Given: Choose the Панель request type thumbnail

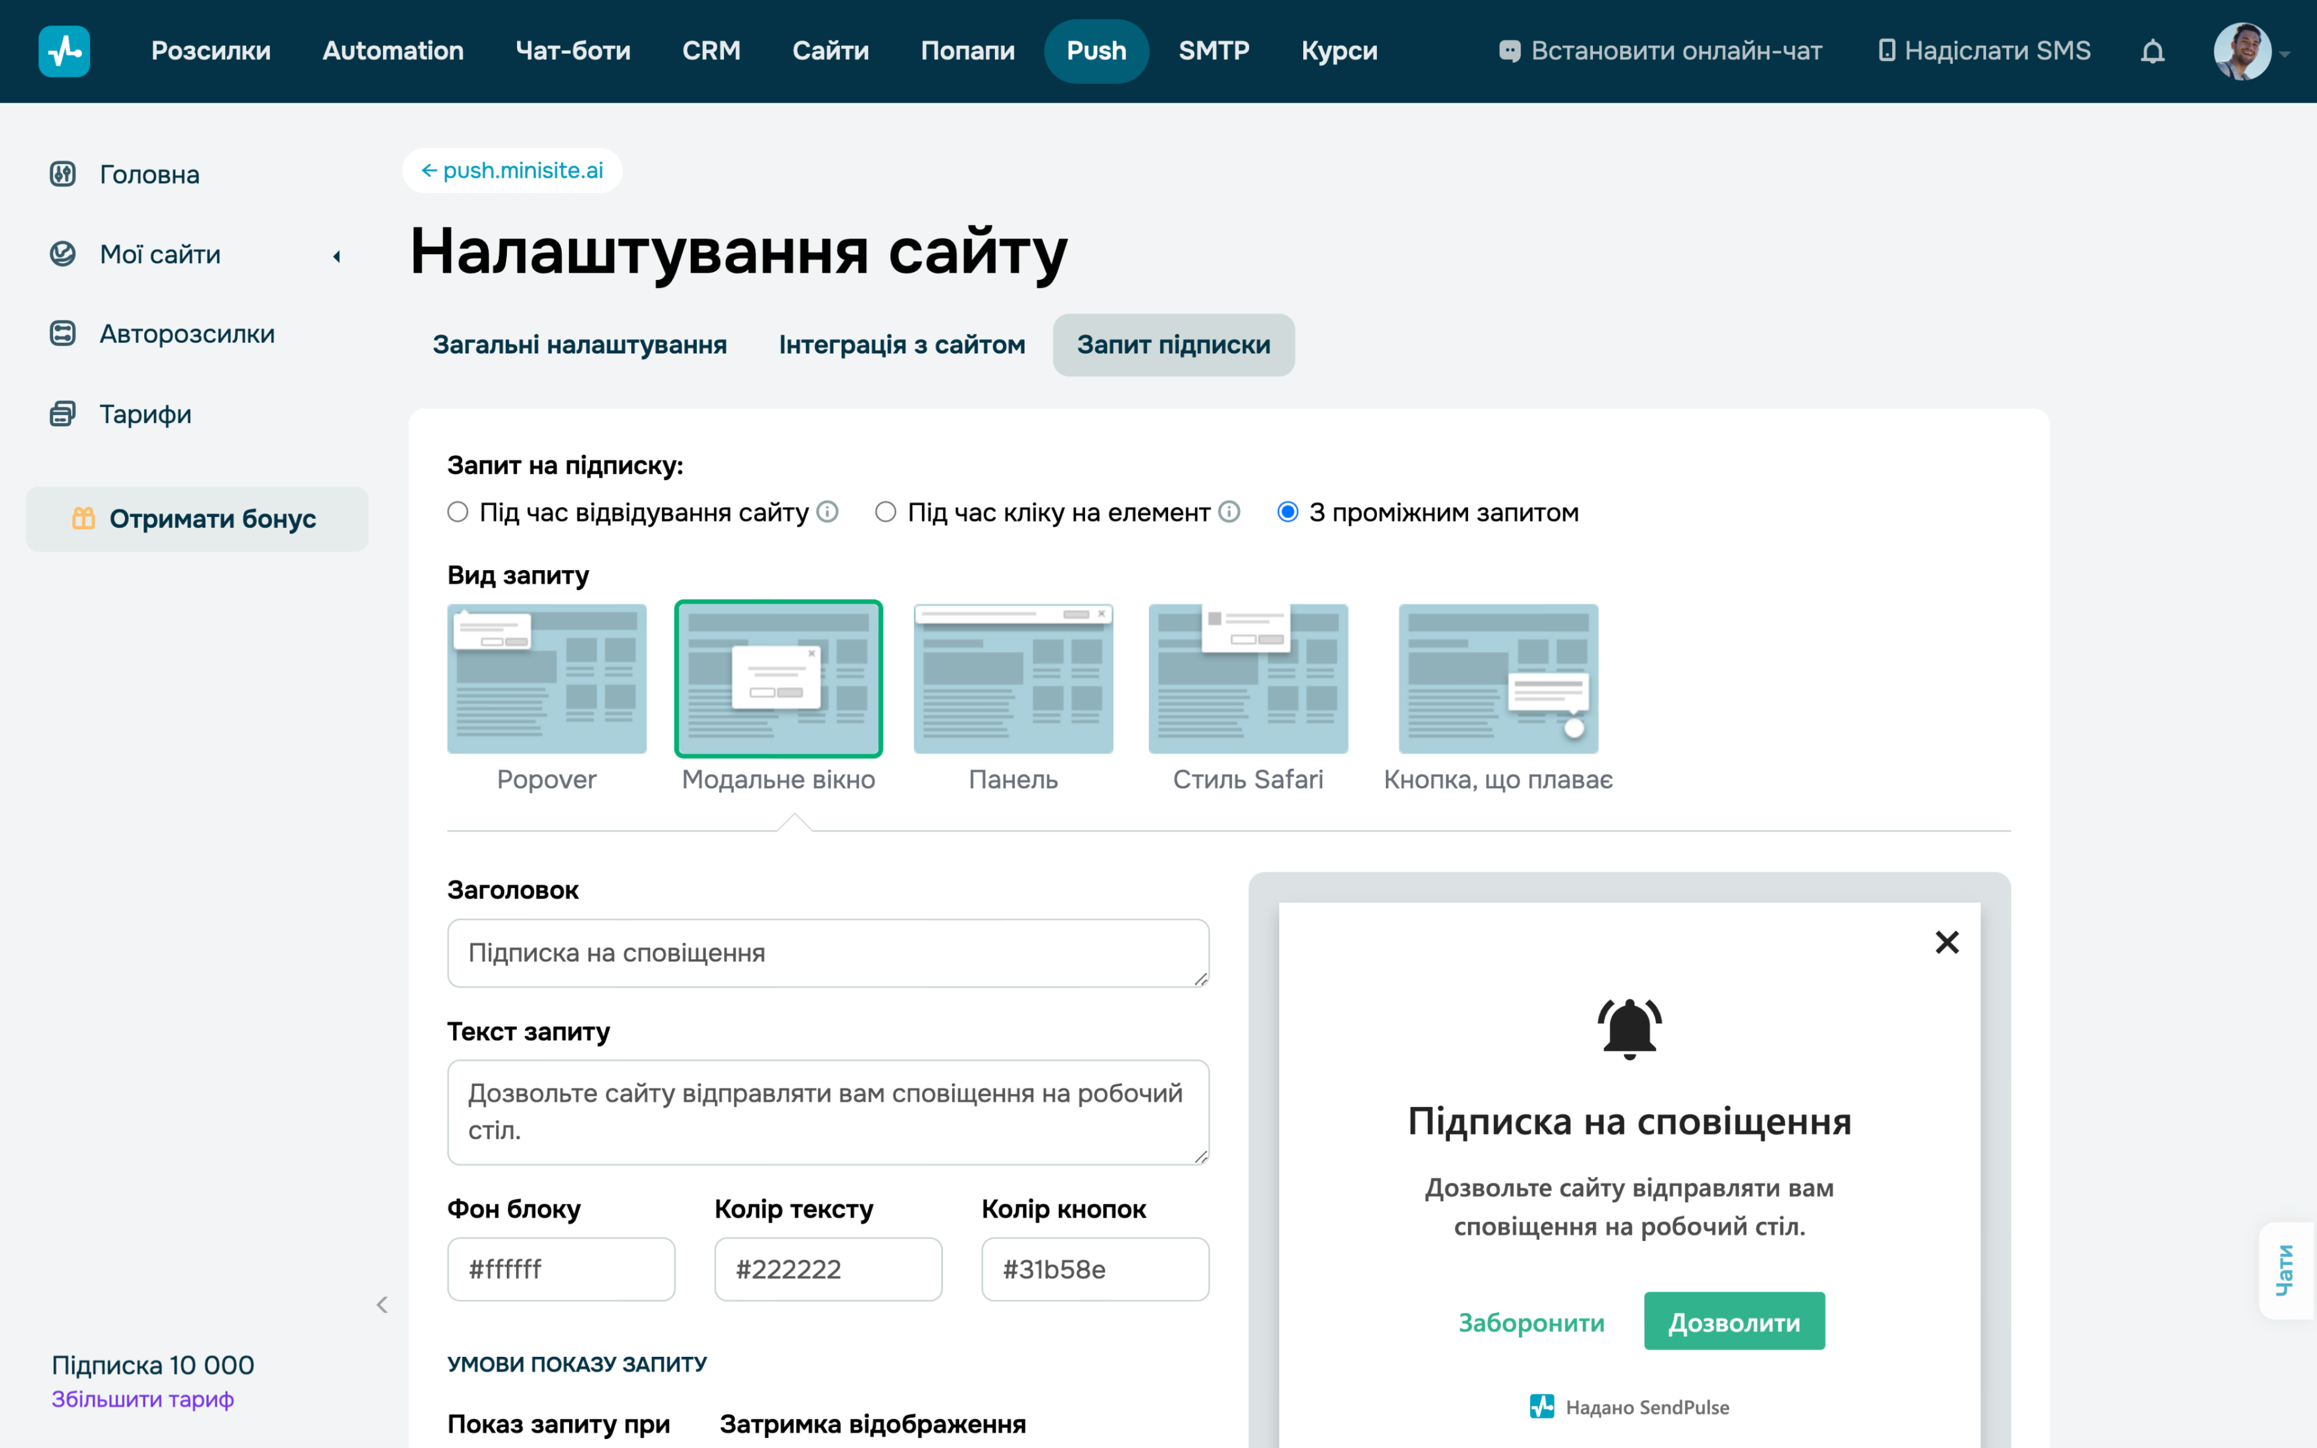Looking at the screenshot, I should [x=1013, y=678].
